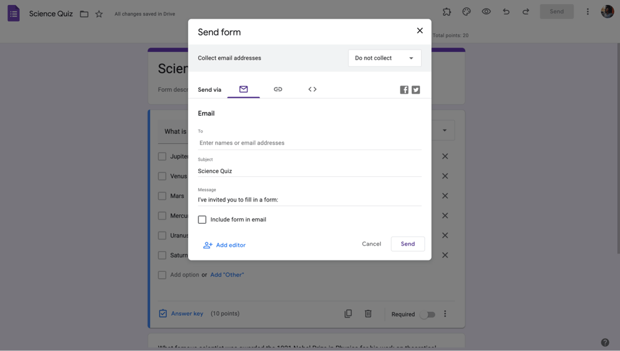Delete question using trash icon

tap(368, 314)
